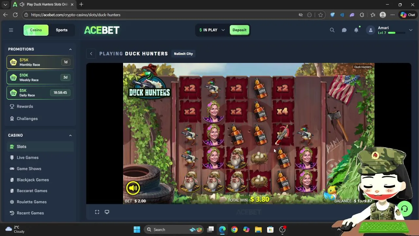Viewport: 419px width, 236px height.
Task: Open the site search icon
Action: (x=332, y=30)
